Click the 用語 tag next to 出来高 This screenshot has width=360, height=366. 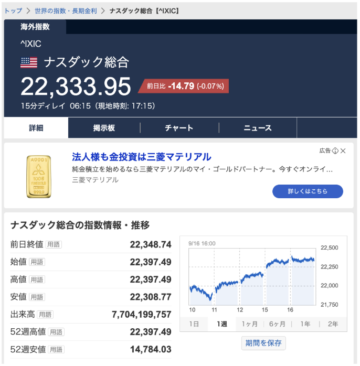click(x=45, y=315)
